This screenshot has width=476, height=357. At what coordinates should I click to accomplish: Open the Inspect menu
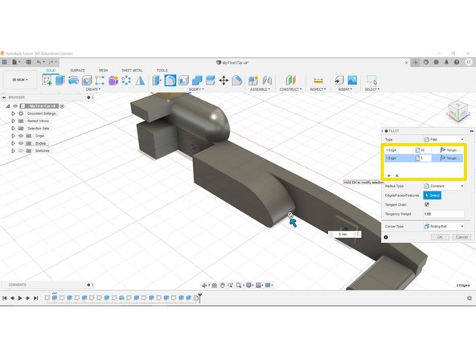click(318, 89)
